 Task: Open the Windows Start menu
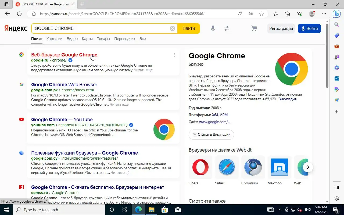pyautogui.click(x=6, y=210)
